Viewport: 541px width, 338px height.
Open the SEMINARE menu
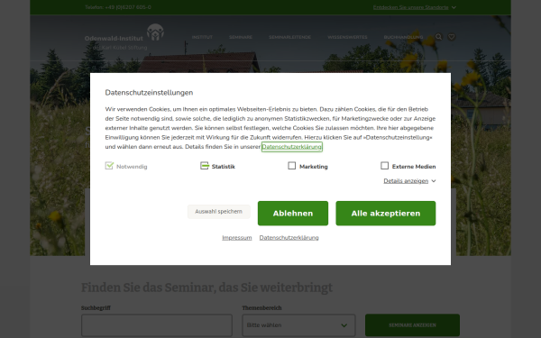click(241, 37)
